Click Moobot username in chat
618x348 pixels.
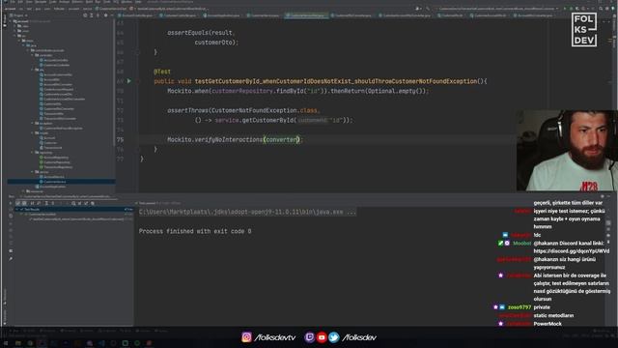pyautogui.click(x=521, y=243)
